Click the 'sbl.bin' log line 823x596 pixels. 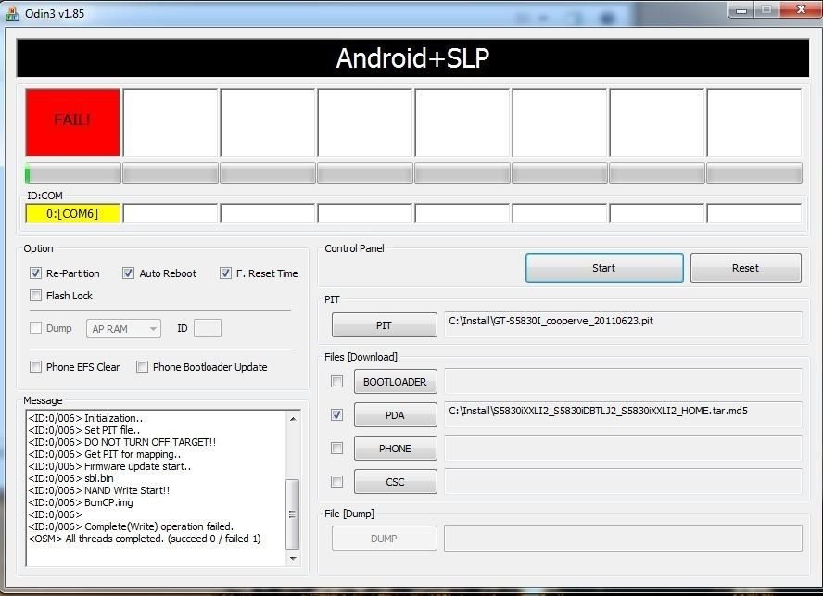tap(70, 478)
